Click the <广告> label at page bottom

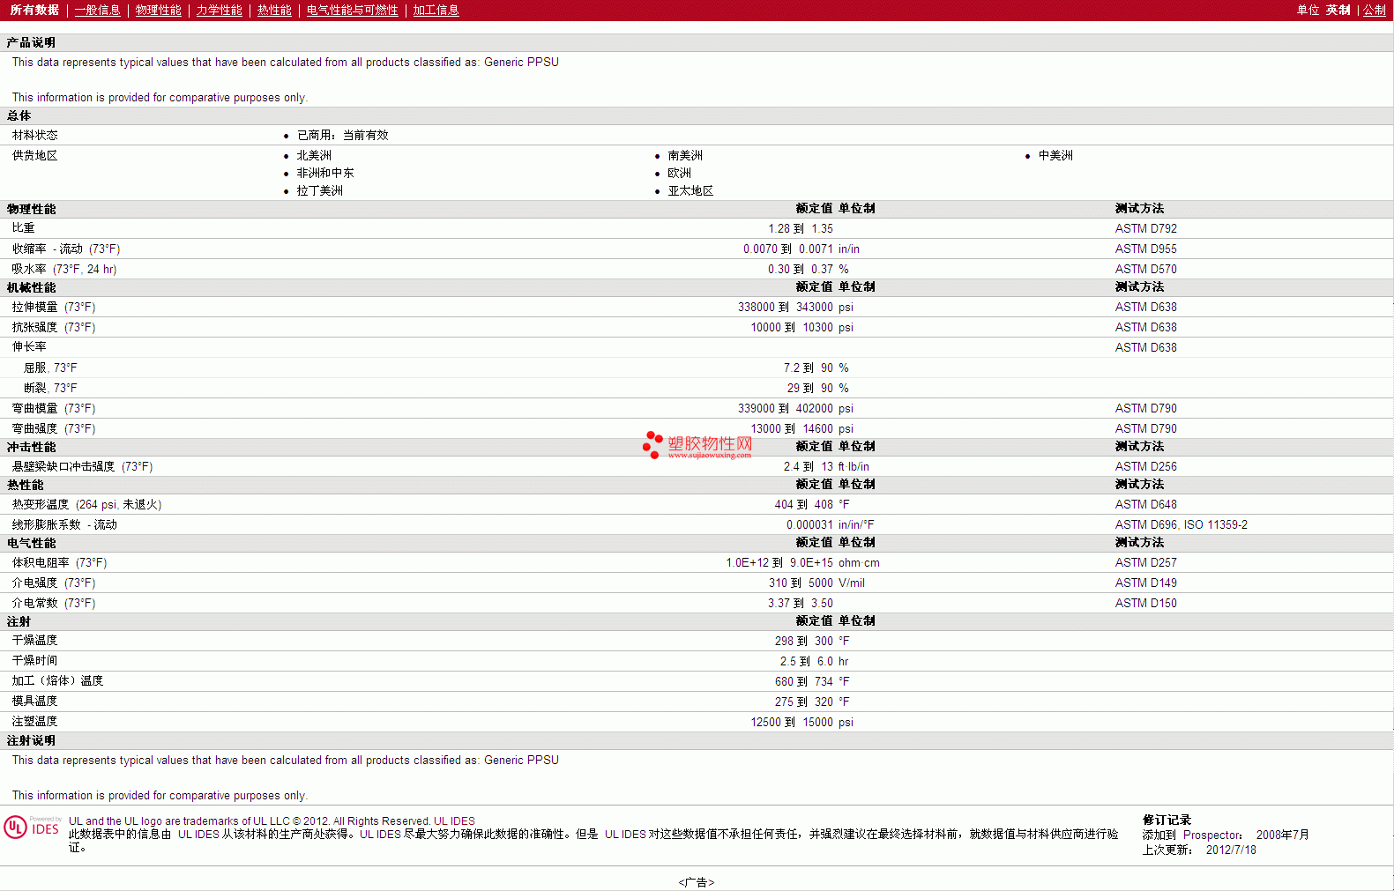pos(696,882)
